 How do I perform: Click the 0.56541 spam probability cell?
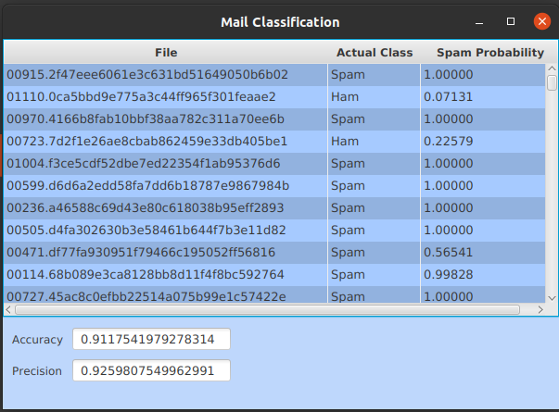pyautogui.click(x=482, y=252)
